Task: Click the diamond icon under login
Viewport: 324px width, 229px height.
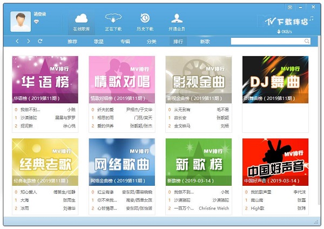Action: pyautogui.click(x=37, y=22)
